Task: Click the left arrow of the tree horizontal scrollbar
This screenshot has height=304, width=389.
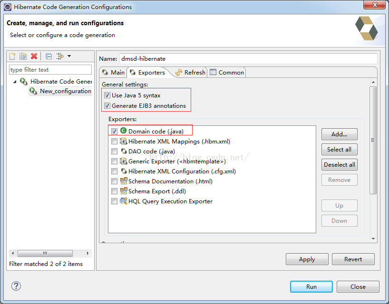Action: pos(13,253)
